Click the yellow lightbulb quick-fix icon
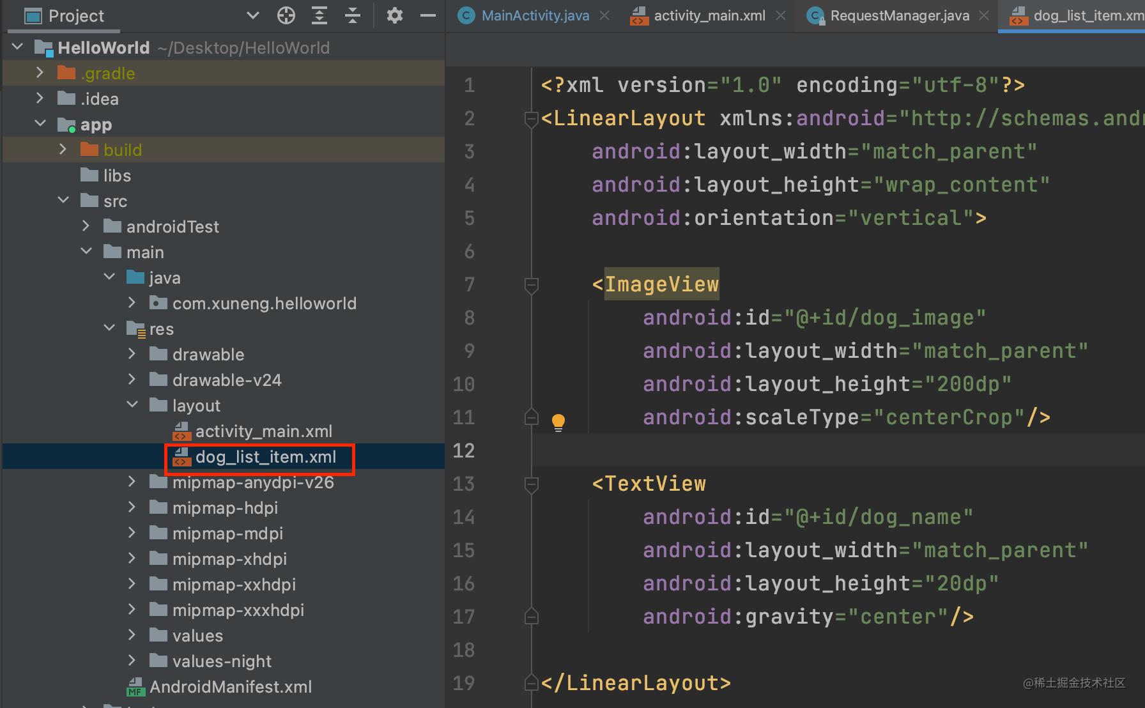This screenshot has height=708, width=1145. tap(558, 421)
